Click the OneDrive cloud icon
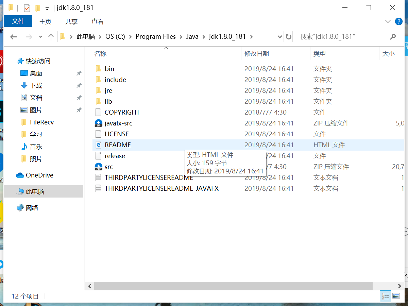 click(x=20, y=175)
